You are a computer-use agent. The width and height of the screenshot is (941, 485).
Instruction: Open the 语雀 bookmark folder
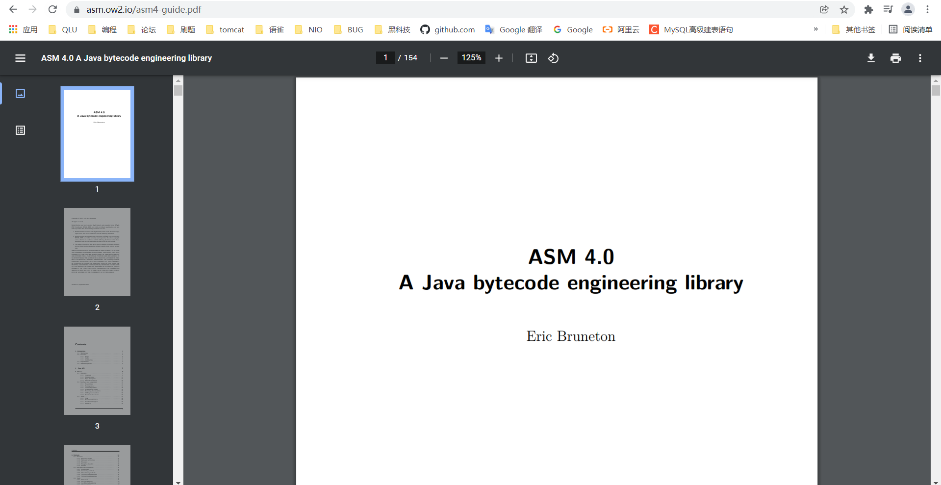coord(270,29)
